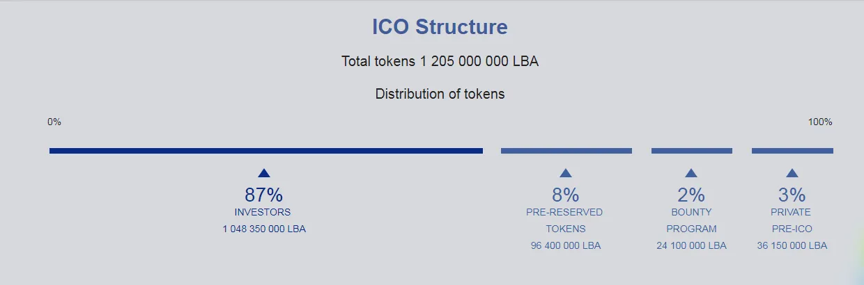Click the dark blue Investors progress bar

click(266, 151)
